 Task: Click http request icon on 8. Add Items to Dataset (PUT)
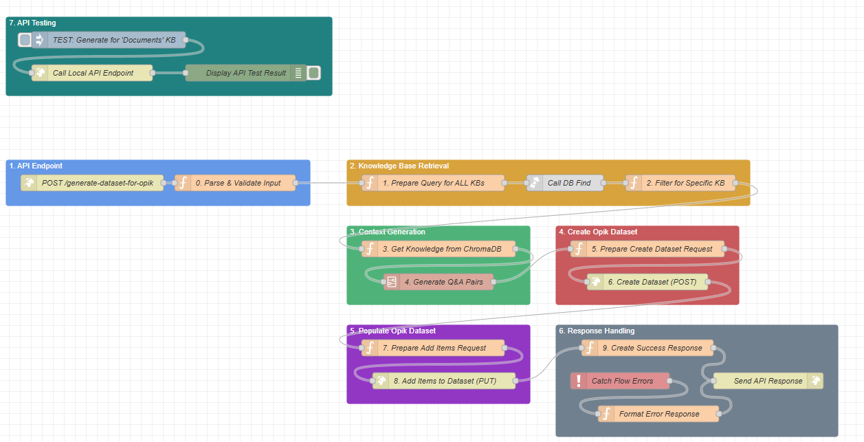point(381,381)
